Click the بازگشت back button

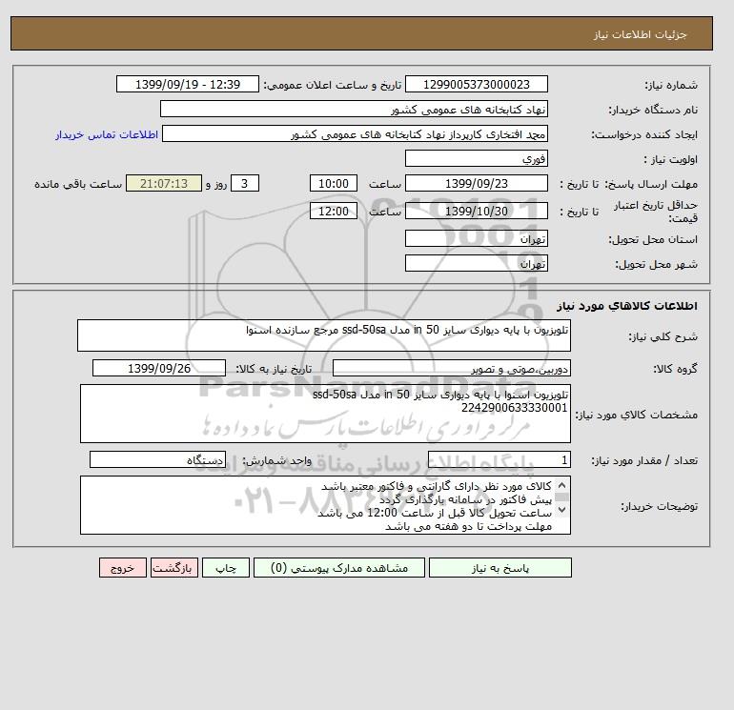(x=174, y=568)
